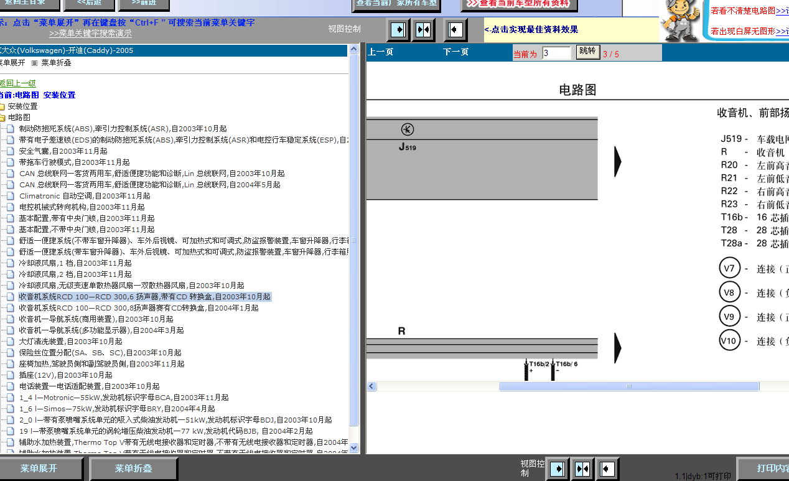
Task: Open 1_6 l Simos 75kW BRY entry
Action: 117,409
